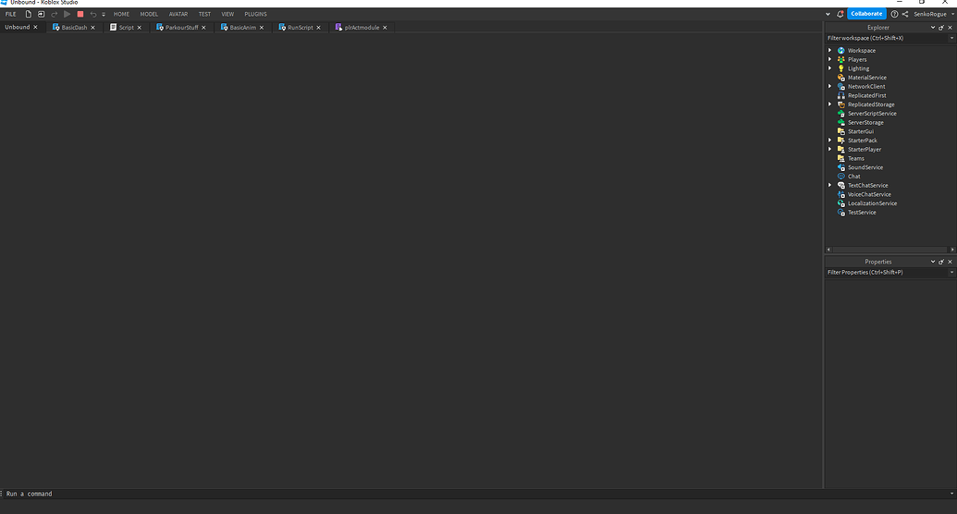Expand the TextChatService tree node
Image resolution: width=957 pixels, height=514 pixels.
coord(829,185)
